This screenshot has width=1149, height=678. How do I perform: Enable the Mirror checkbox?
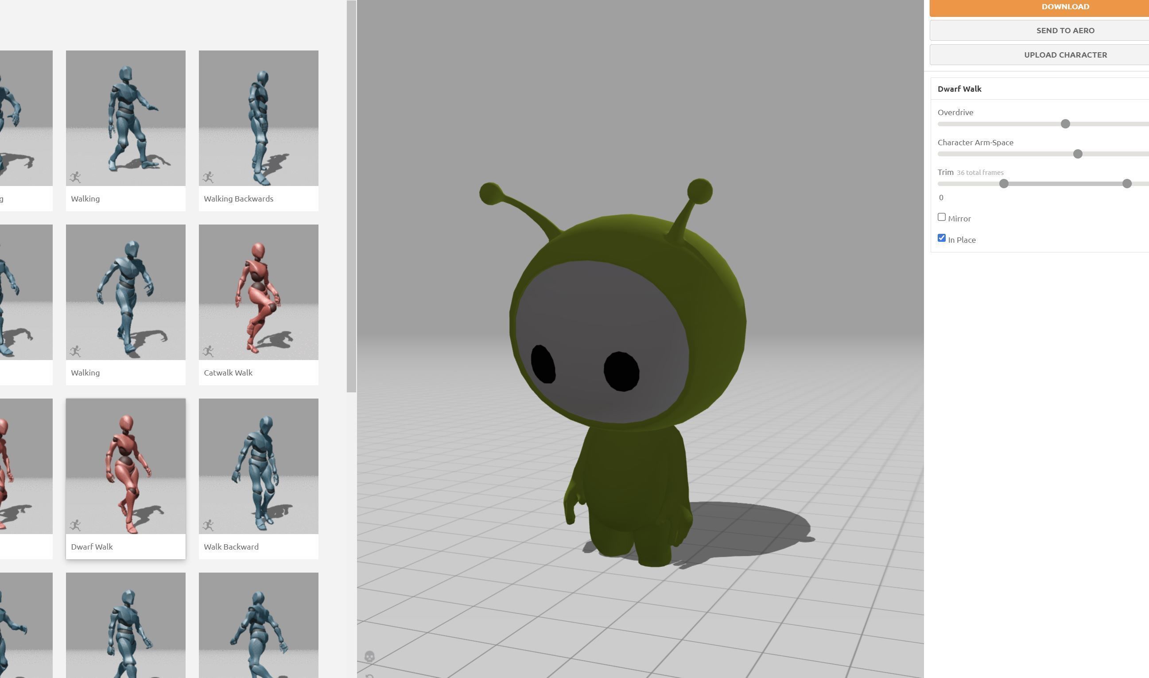[942, 217]
